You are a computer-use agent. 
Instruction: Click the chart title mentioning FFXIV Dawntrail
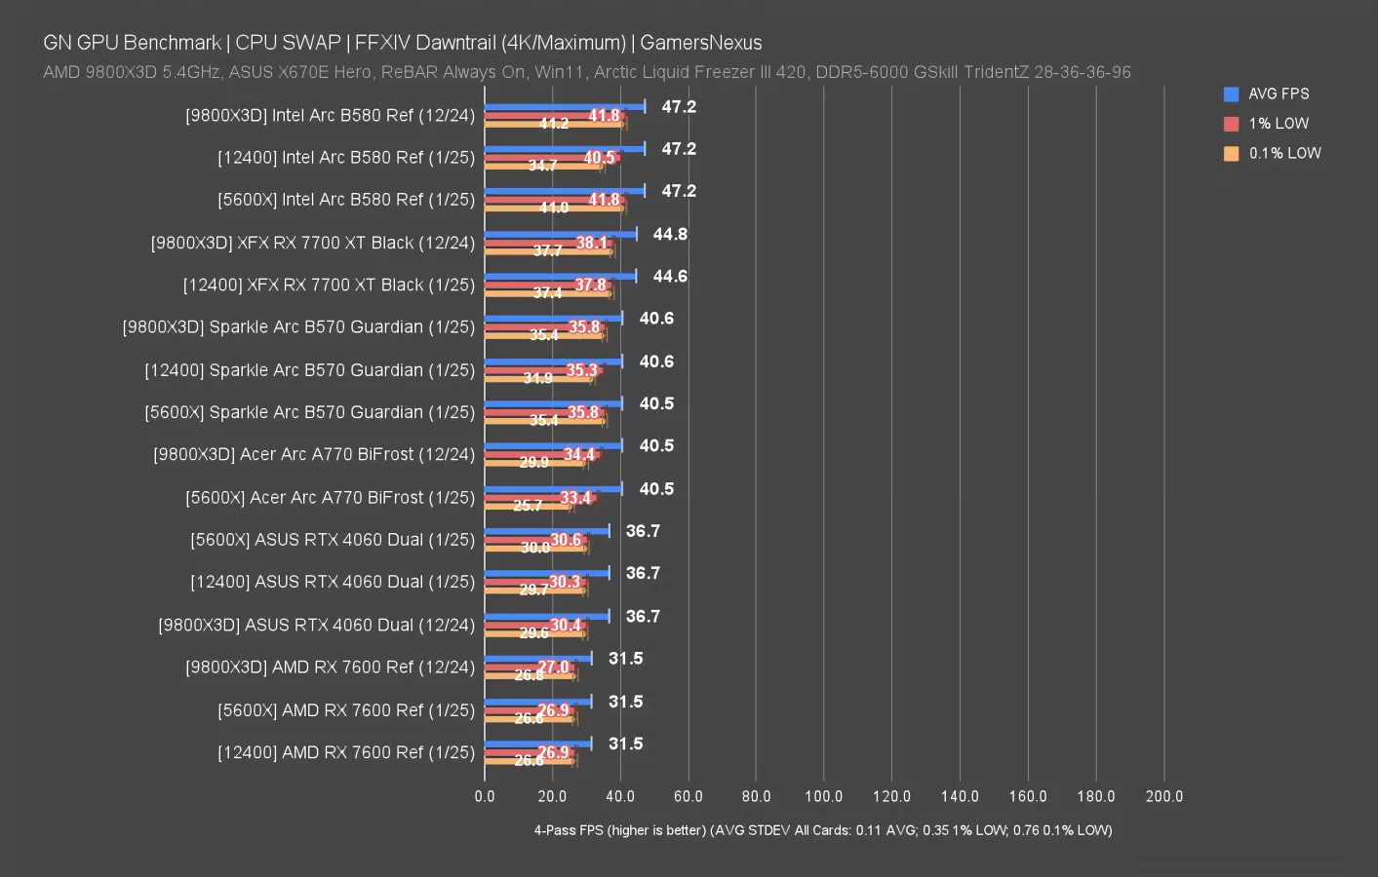pos(402,43)
